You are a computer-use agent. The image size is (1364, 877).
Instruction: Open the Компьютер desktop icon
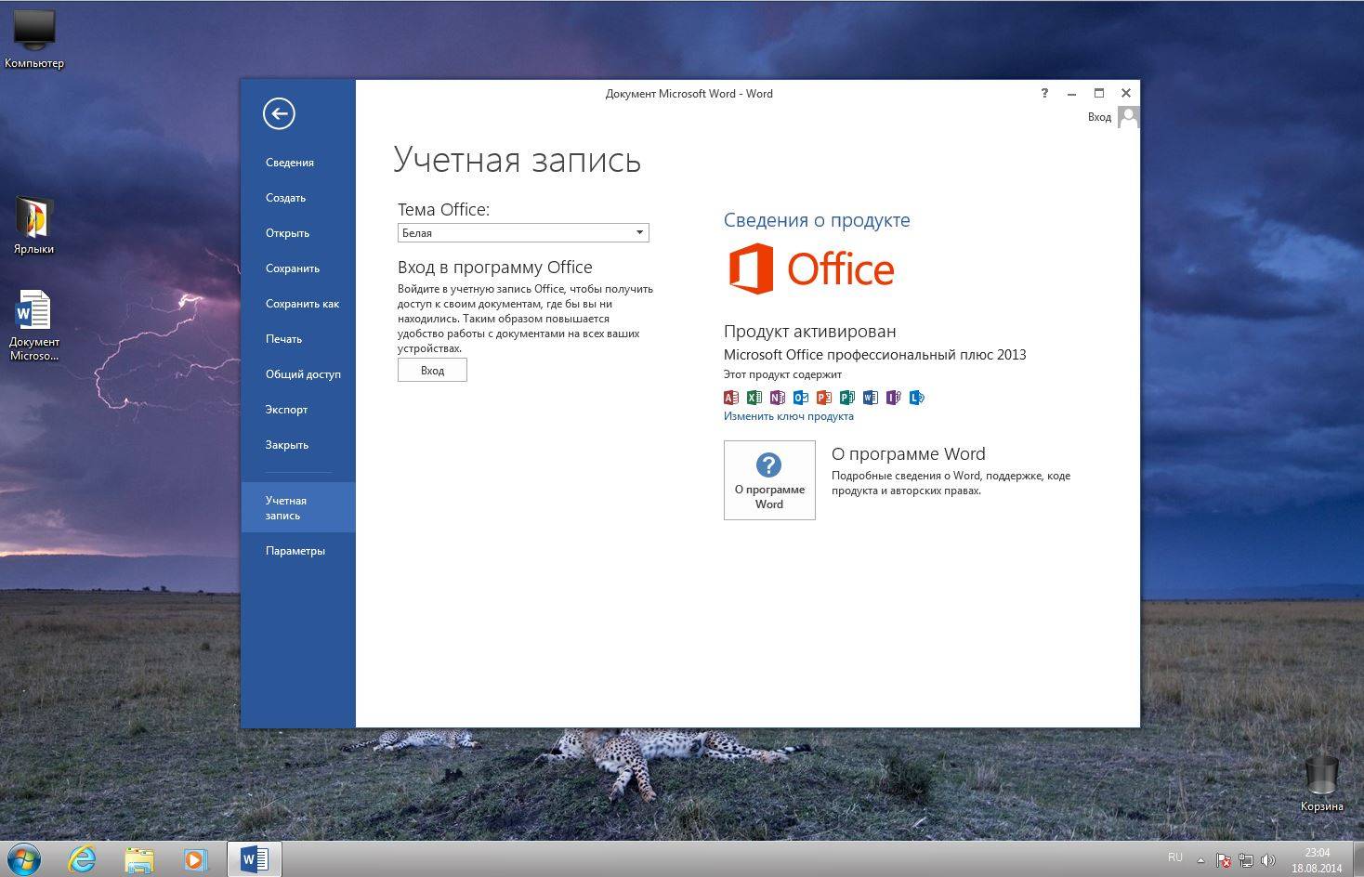pyautogui.click(x=34, y=39)
